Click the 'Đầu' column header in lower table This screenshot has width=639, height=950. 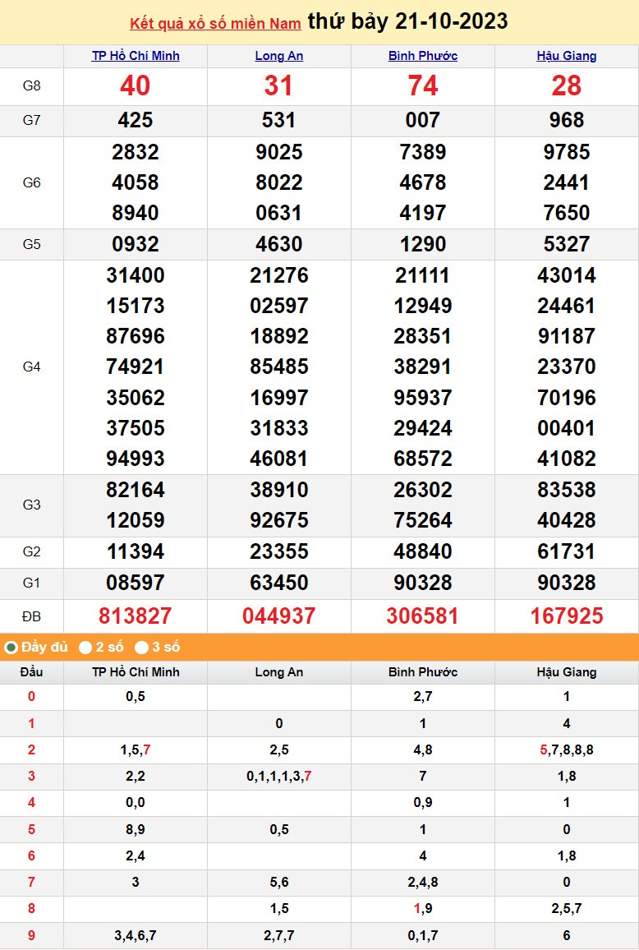31,672
